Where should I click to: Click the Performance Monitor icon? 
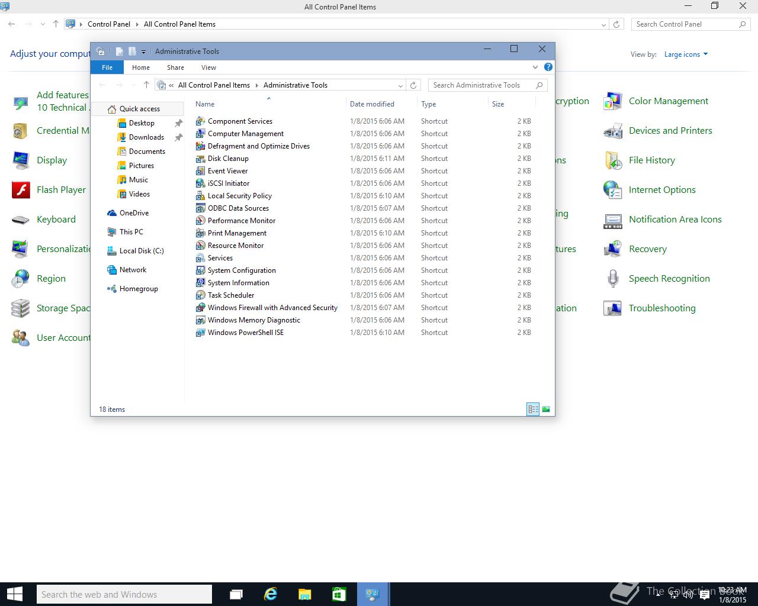point(200,220)
